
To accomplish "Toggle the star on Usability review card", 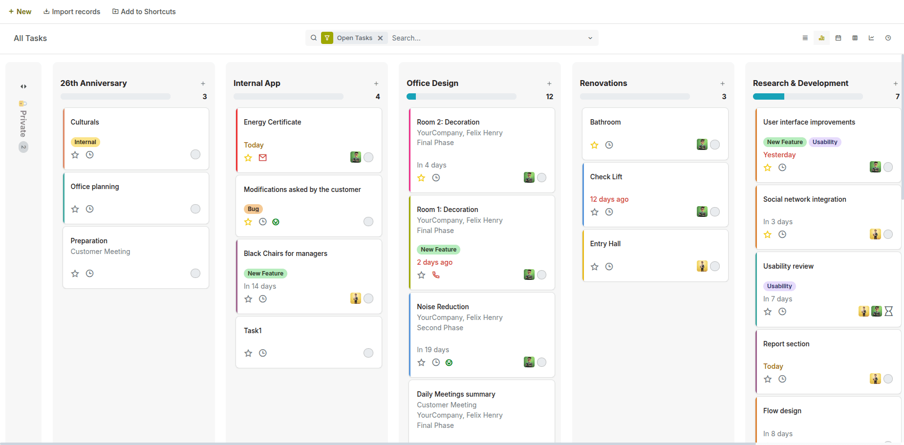I will tap(767, 311).
